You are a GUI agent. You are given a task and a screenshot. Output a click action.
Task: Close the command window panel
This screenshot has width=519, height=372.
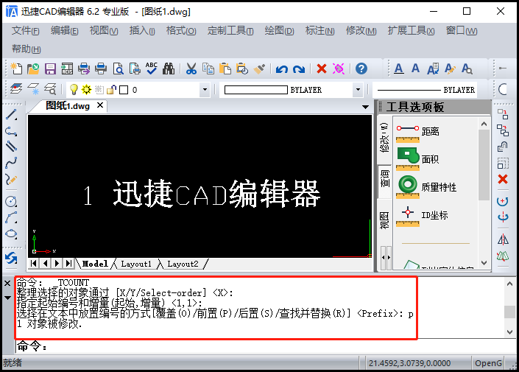[x=7, y=283]
